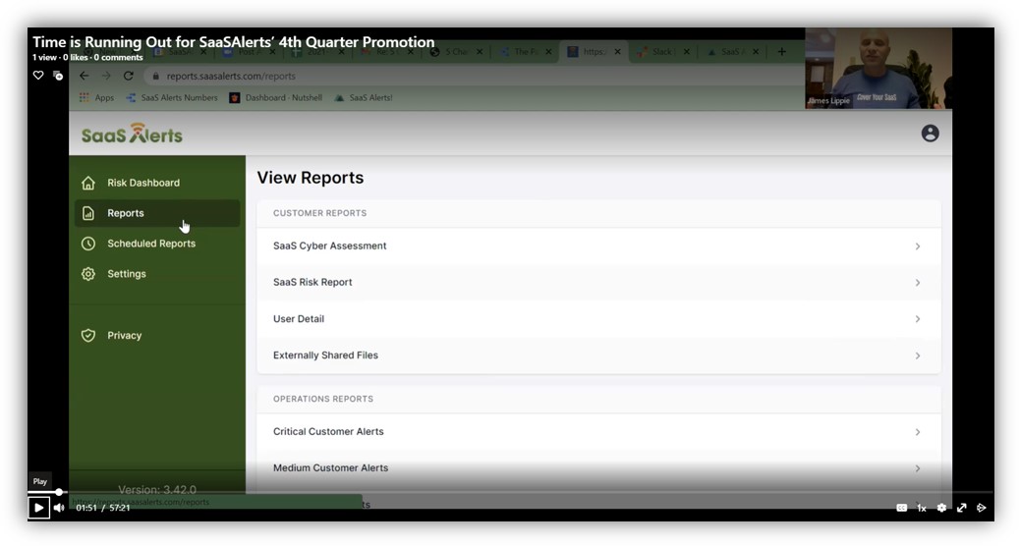Viewport: 1019px width, 546px height.
Task: Toggle closed captions with the CC icon
Action: 901,508
